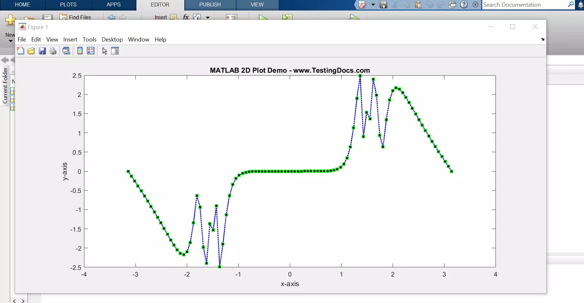
Task: Expand the circled down-arrow quick access options
Action: [475, 5]
